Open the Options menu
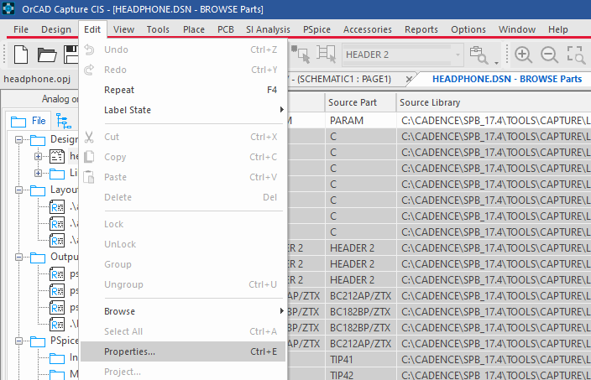 (x=468, y=29)
